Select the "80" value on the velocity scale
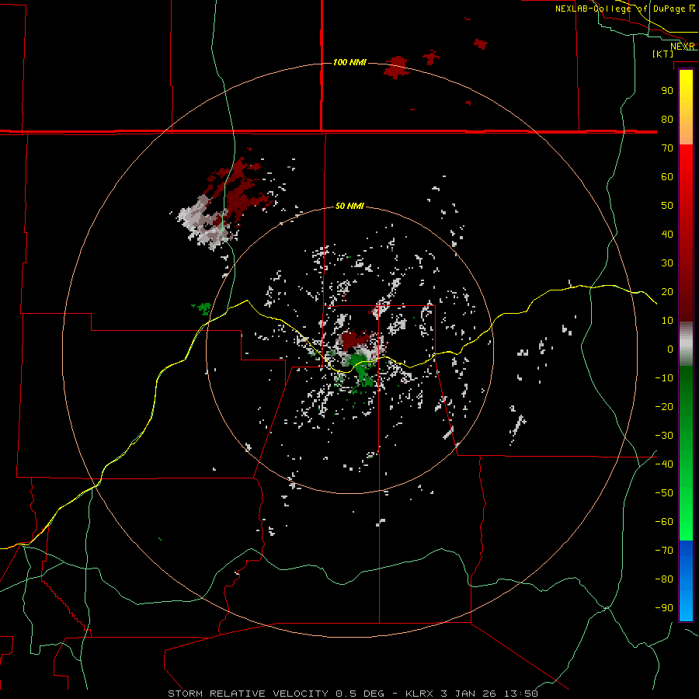Viewport: 699px width, 699px height. pos(667,119)
